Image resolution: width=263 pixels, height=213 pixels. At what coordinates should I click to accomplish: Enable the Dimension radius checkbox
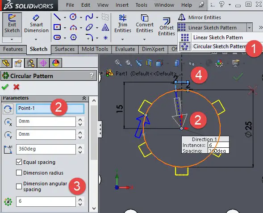tap(19, 172)
